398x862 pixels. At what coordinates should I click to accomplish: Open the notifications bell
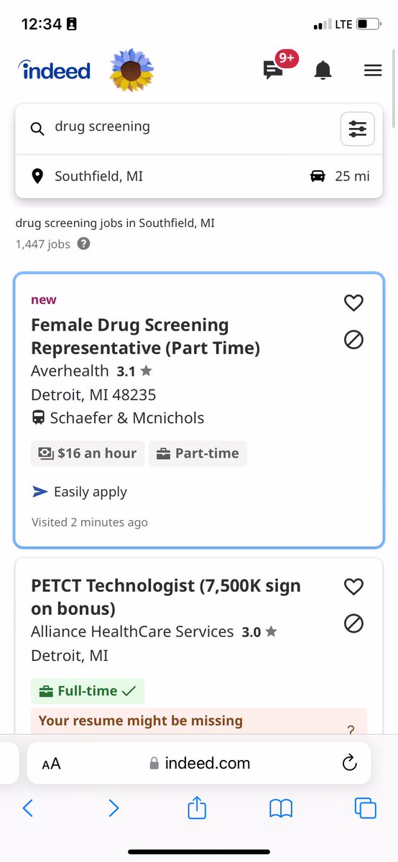[323, 70]
